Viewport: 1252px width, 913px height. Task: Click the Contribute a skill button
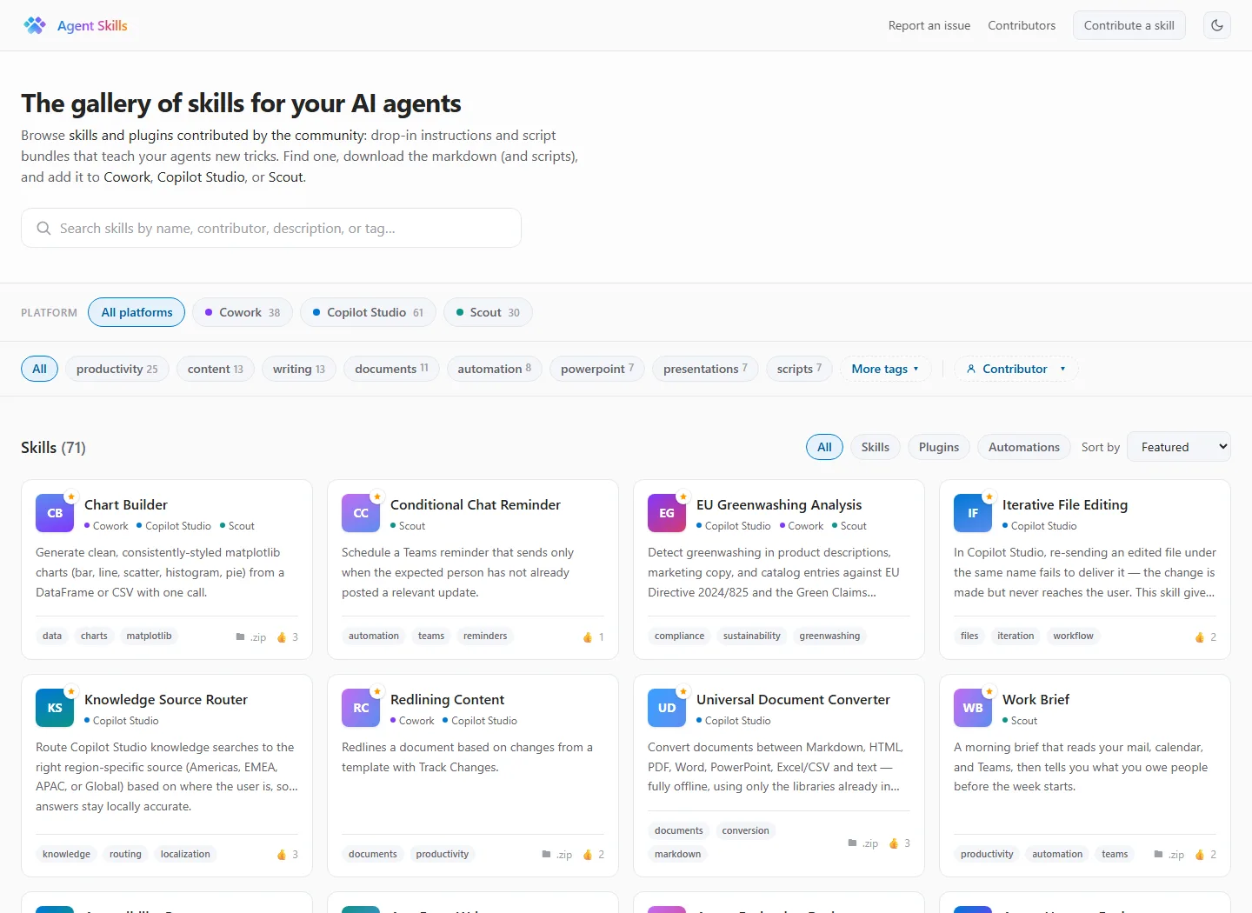(1129, 25)
